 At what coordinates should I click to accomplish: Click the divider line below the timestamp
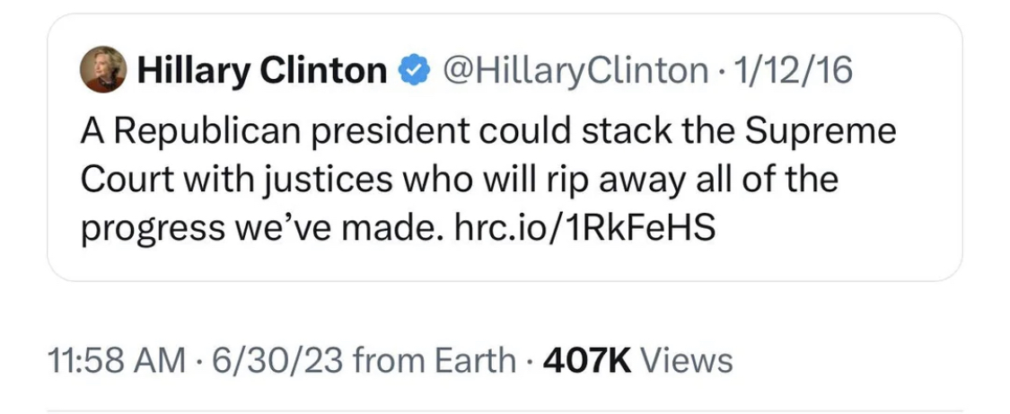click(505, 411)
